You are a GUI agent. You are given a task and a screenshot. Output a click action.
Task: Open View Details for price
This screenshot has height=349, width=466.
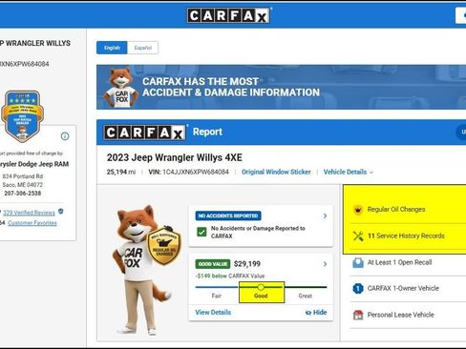213,313
